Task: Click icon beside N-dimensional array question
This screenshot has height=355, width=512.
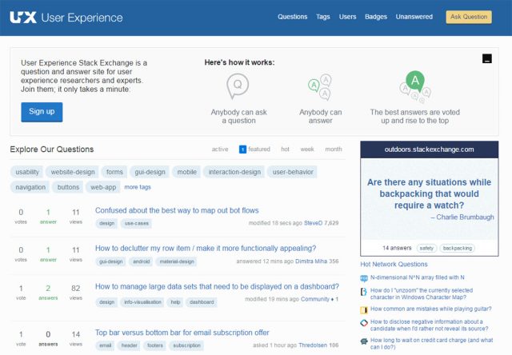Action: pos(364,277)
